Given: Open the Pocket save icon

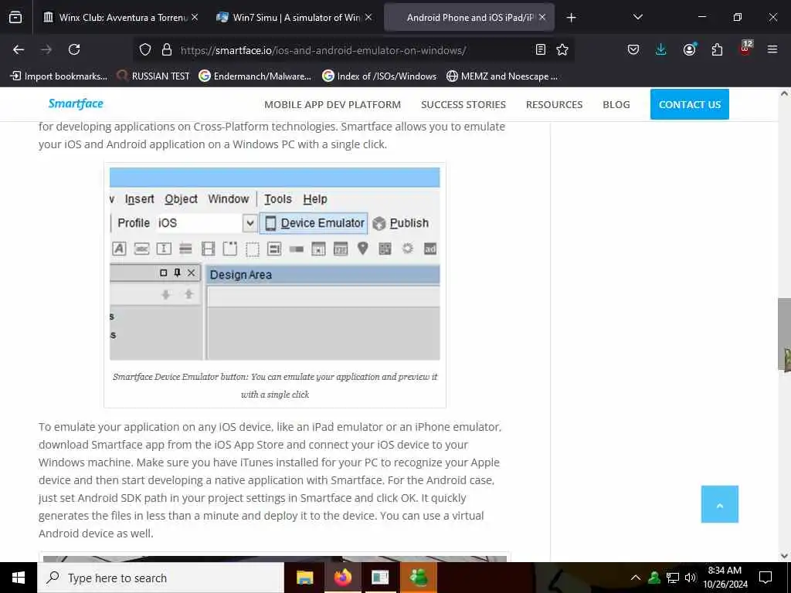Looking at the screenshot, I should (x=633, y=49).
